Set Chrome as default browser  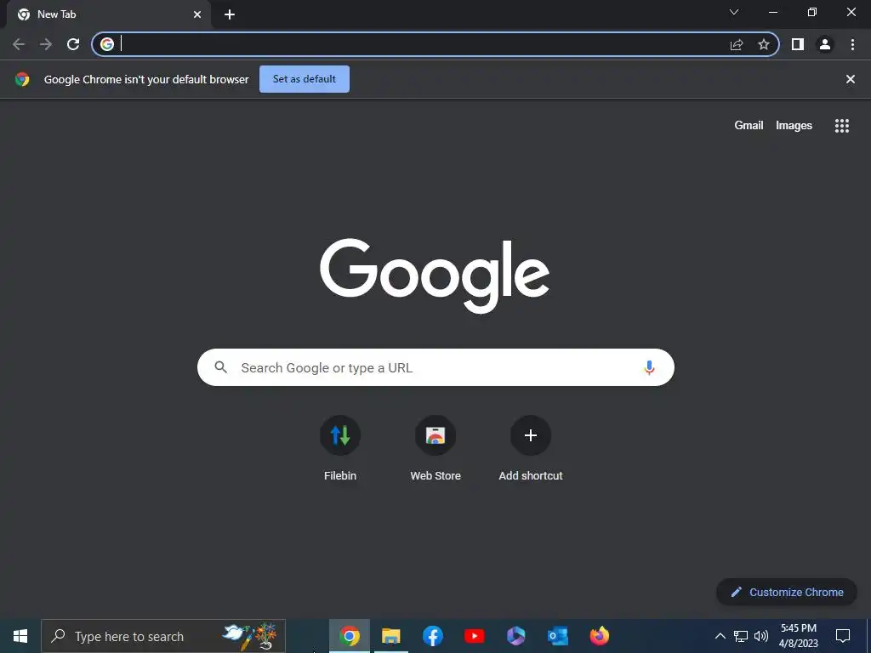[305, 79]
